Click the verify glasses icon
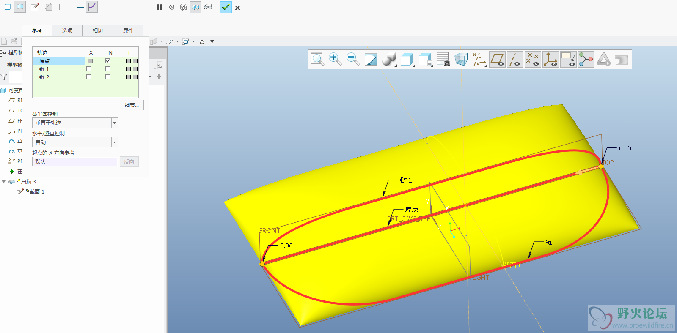The height and width of the screenshot is (333, 677). click(x=208, y=7)
